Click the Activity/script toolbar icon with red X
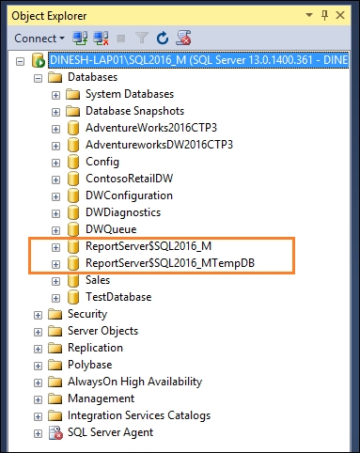This screenshot has width=360, height=453. pyautogui.click(x=184, y=38)
